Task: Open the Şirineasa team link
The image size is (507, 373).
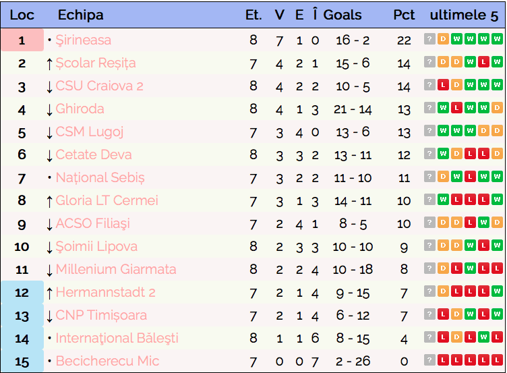Action: 83,40
